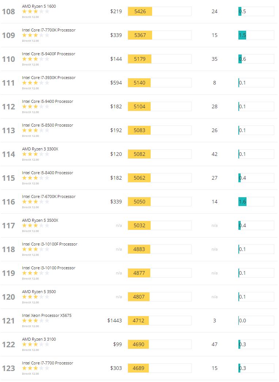Viewport: 279px width, 382px height.
Task: Click star rating of AMD Ryzen 3 3100
Action: [35, 344]
